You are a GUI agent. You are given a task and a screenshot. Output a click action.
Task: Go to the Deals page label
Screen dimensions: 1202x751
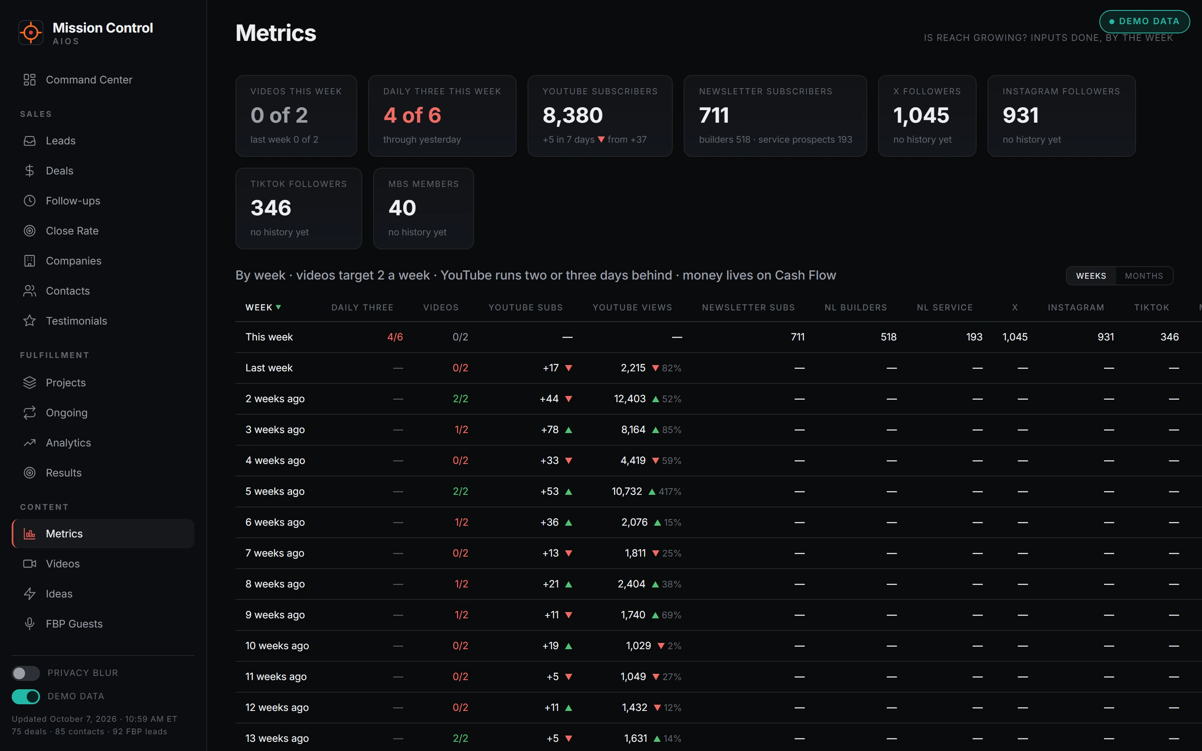(60, 171)
